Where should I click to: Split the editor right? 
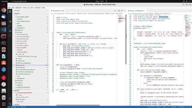tap(122, 11)
